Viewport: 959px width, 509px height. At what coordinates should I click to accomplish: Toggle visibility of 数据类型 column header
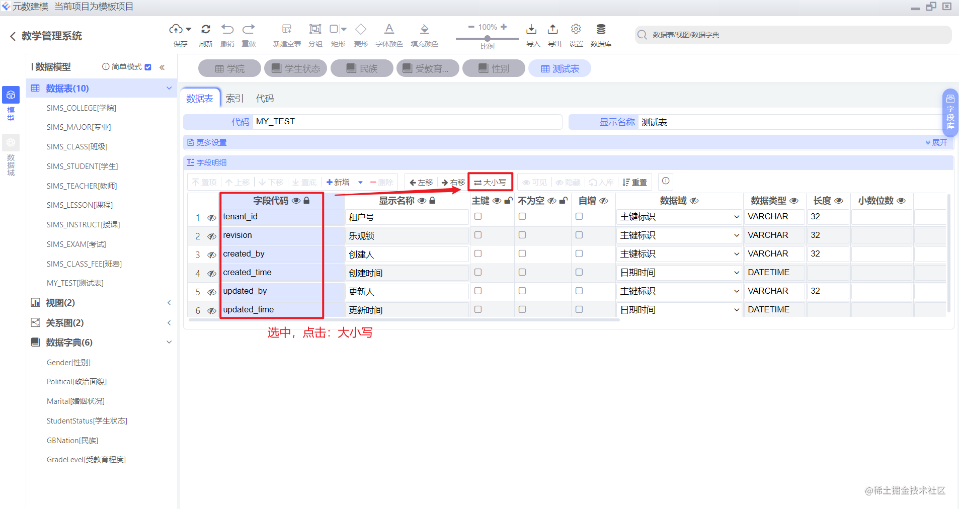[x=794, y=201]
